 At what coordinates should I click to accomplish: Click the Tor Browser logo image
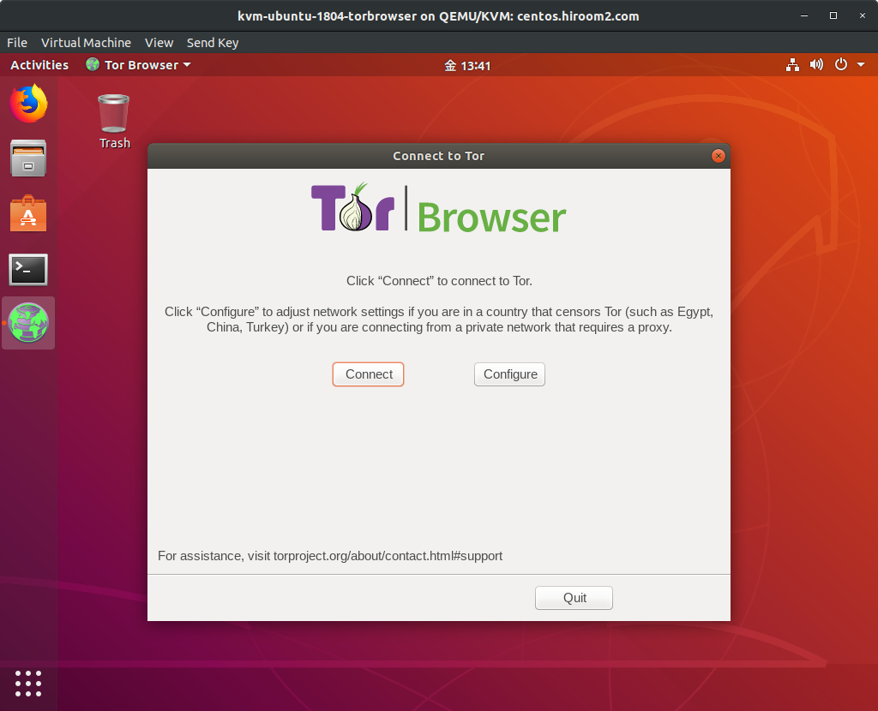click(438, 207)
